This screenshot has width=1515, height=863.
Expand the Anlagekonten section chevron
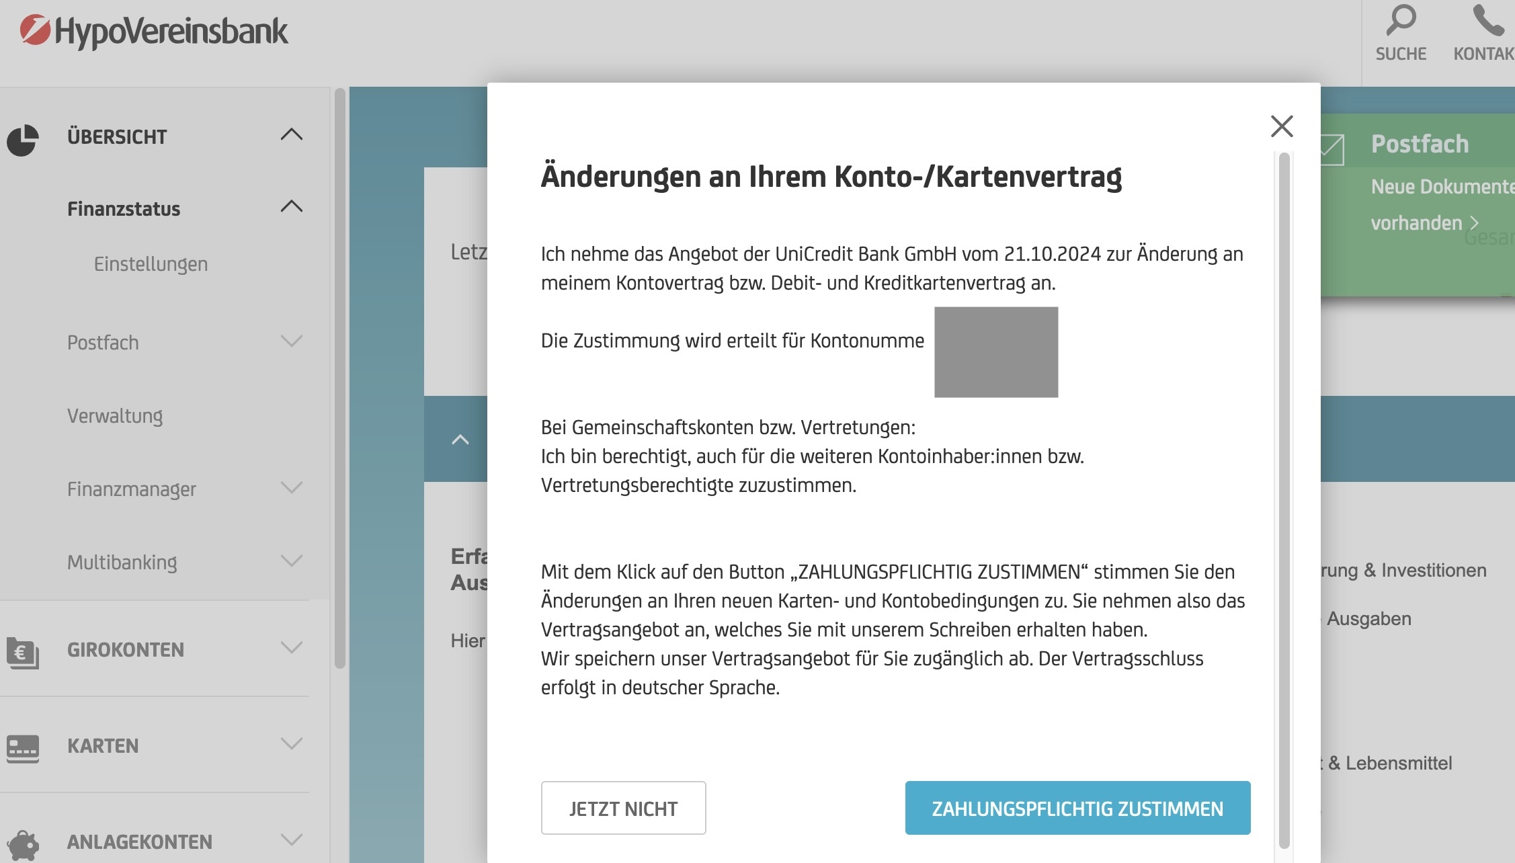click(x=291, y=839)
